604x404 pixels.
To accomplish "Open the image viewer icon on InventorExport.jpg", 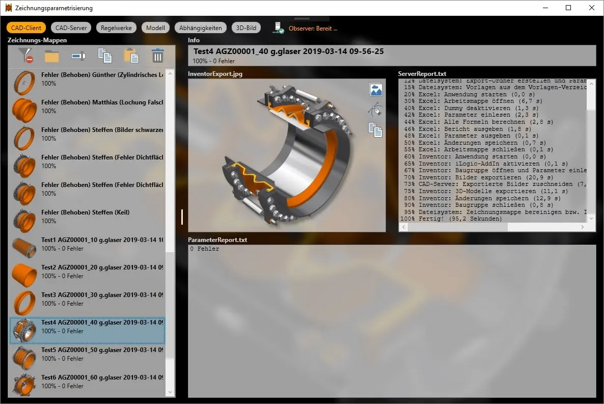I will tap(375, 89).
